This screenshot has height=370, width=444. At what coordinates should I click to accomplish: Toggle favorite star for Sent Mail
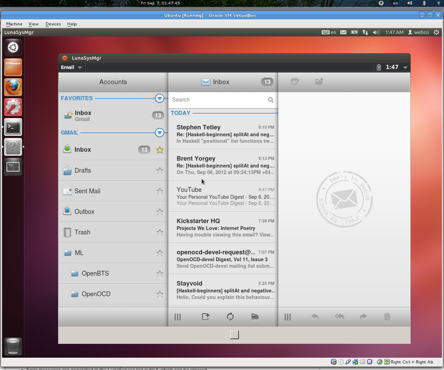point(160,191)
